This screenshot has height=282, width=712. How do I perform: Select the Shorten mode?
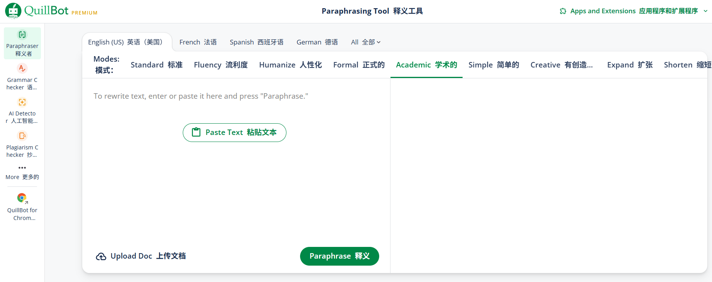click(687, 65)
